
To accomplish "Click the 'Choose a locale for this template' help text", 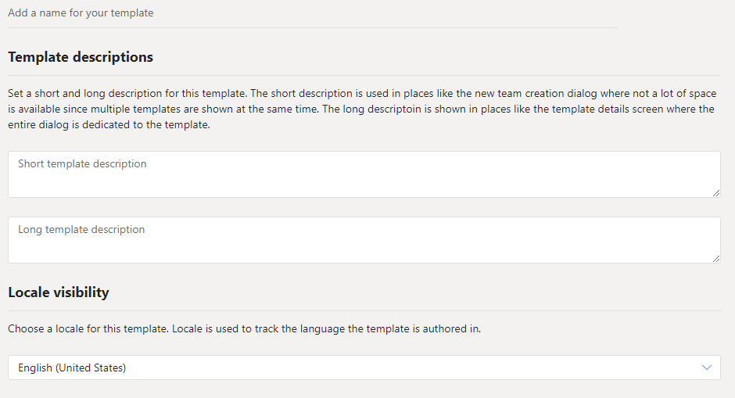I will click(244, 329).
